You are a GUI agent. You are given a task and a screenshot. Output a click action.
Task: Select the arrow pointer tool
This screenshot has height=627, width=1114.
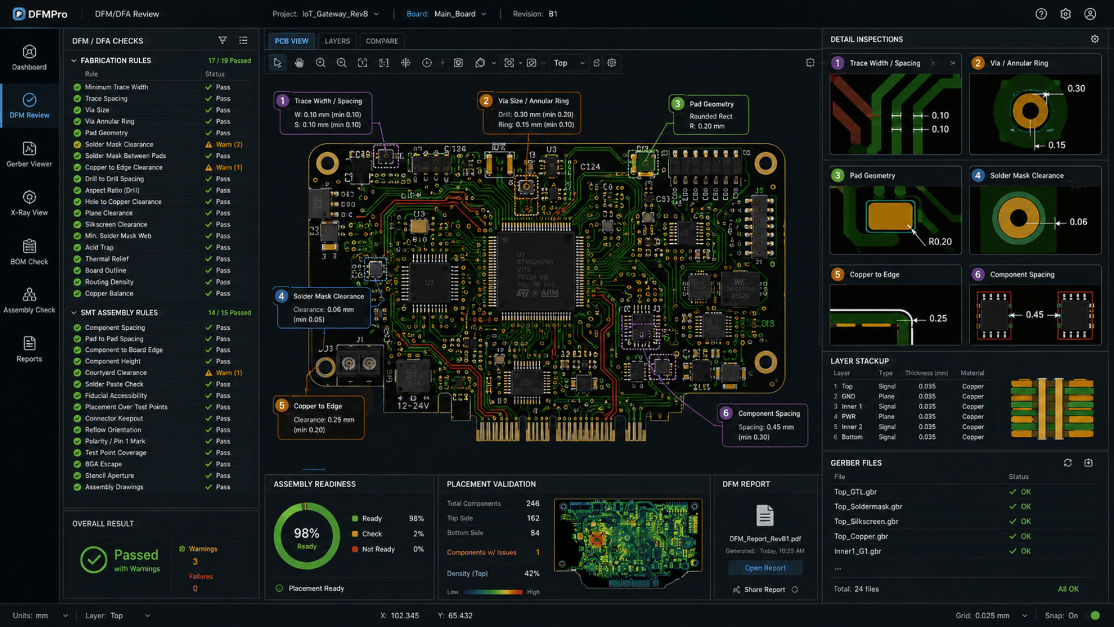coord(277,63)
